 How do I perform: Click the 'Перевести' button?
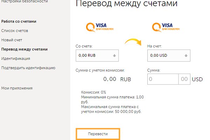(98, 134)
